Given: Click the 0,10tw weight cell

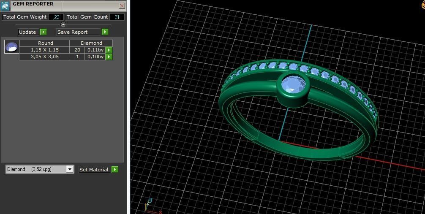Looking at the screenshot, I should [x=95, y=57].
